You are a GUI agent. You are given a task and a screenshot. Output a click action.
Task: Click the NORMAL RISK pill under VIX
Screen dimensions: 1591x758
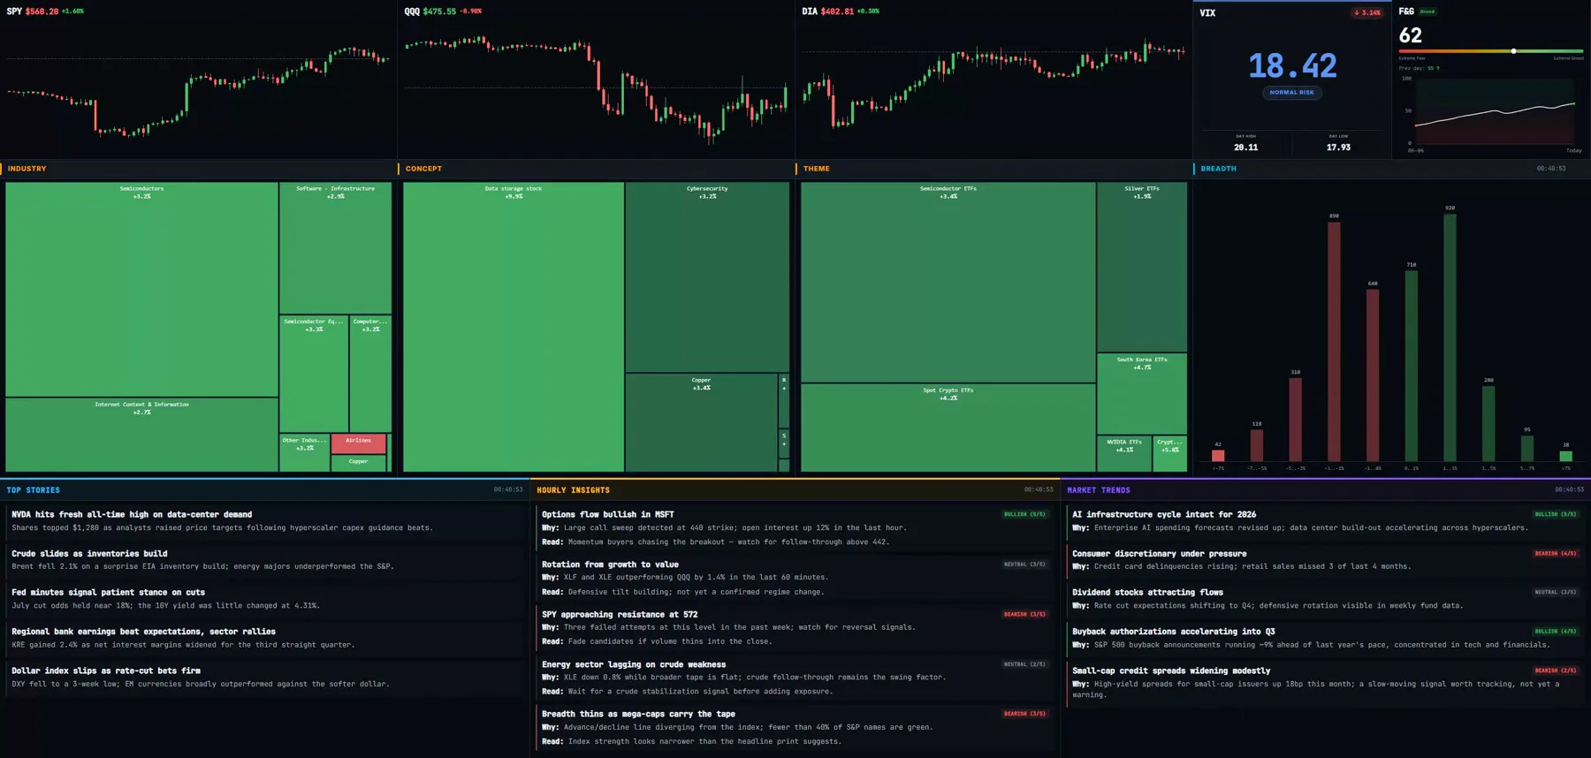click(1291, 92)
